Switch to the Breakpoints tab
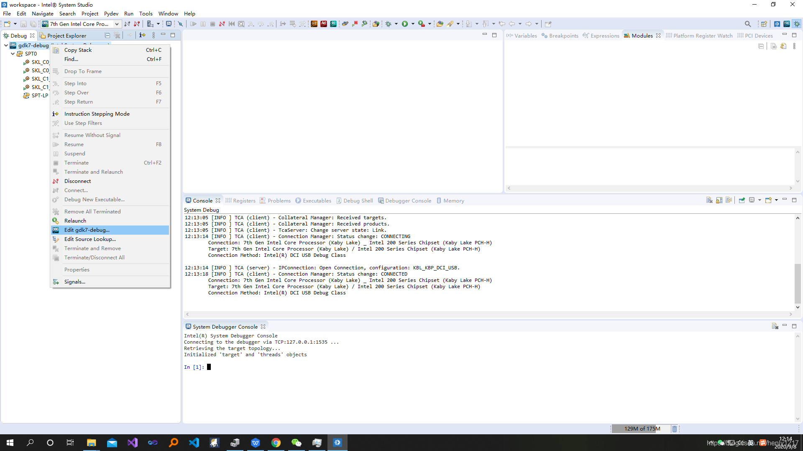The image size is (803, 451). (x=560, y=35)
